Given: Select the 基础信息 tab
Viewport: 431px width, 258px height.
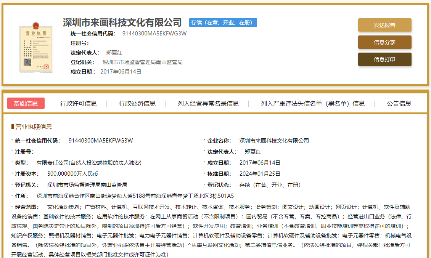Looking at the screenshot, I should (26, 103).
